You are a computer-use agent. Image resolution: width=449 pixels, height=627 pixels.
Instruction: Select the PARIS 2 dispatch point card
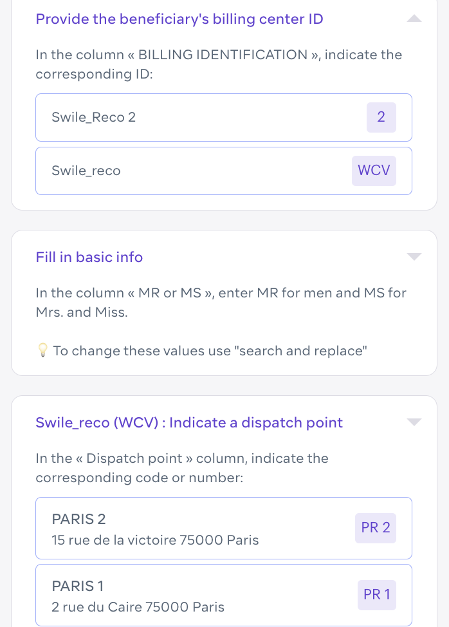coord(224,529)
